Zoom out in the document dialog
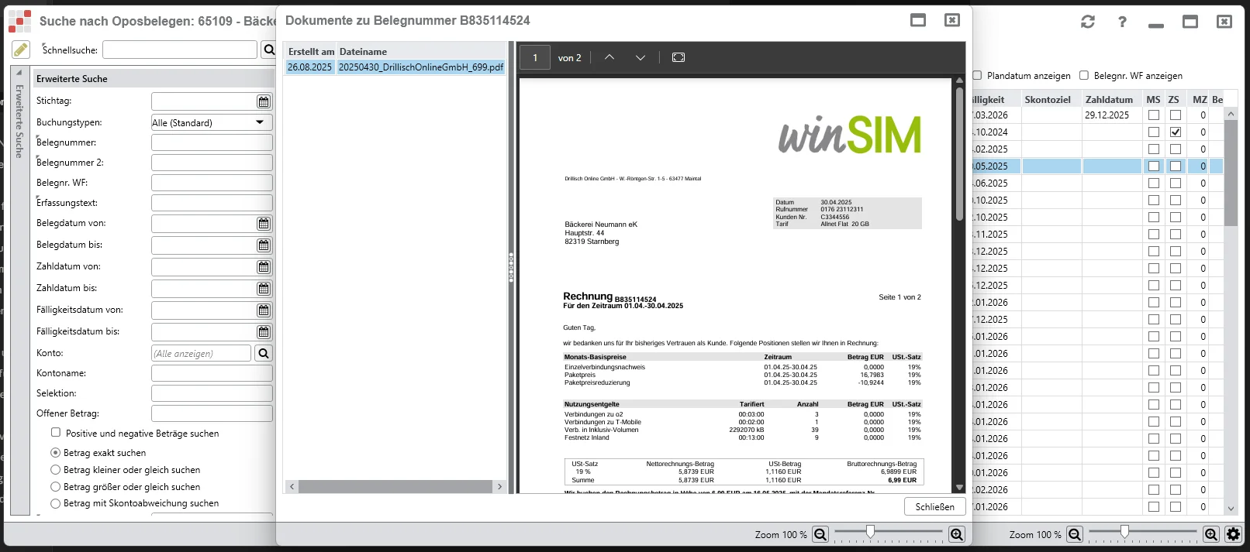This screenshot has height=552, width=1250. [820, 534]
